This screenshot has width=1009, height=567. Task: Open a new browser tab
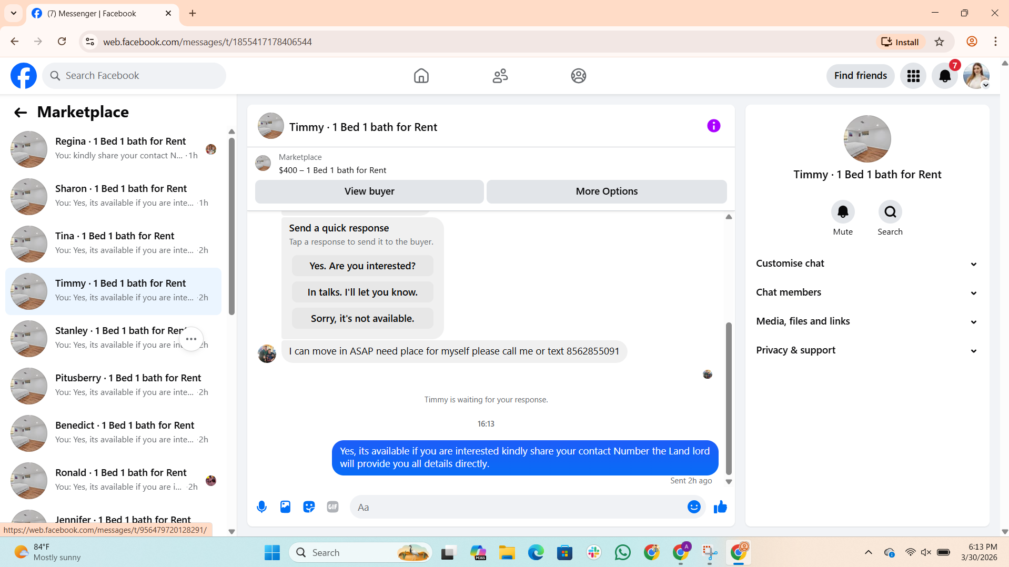193,13
